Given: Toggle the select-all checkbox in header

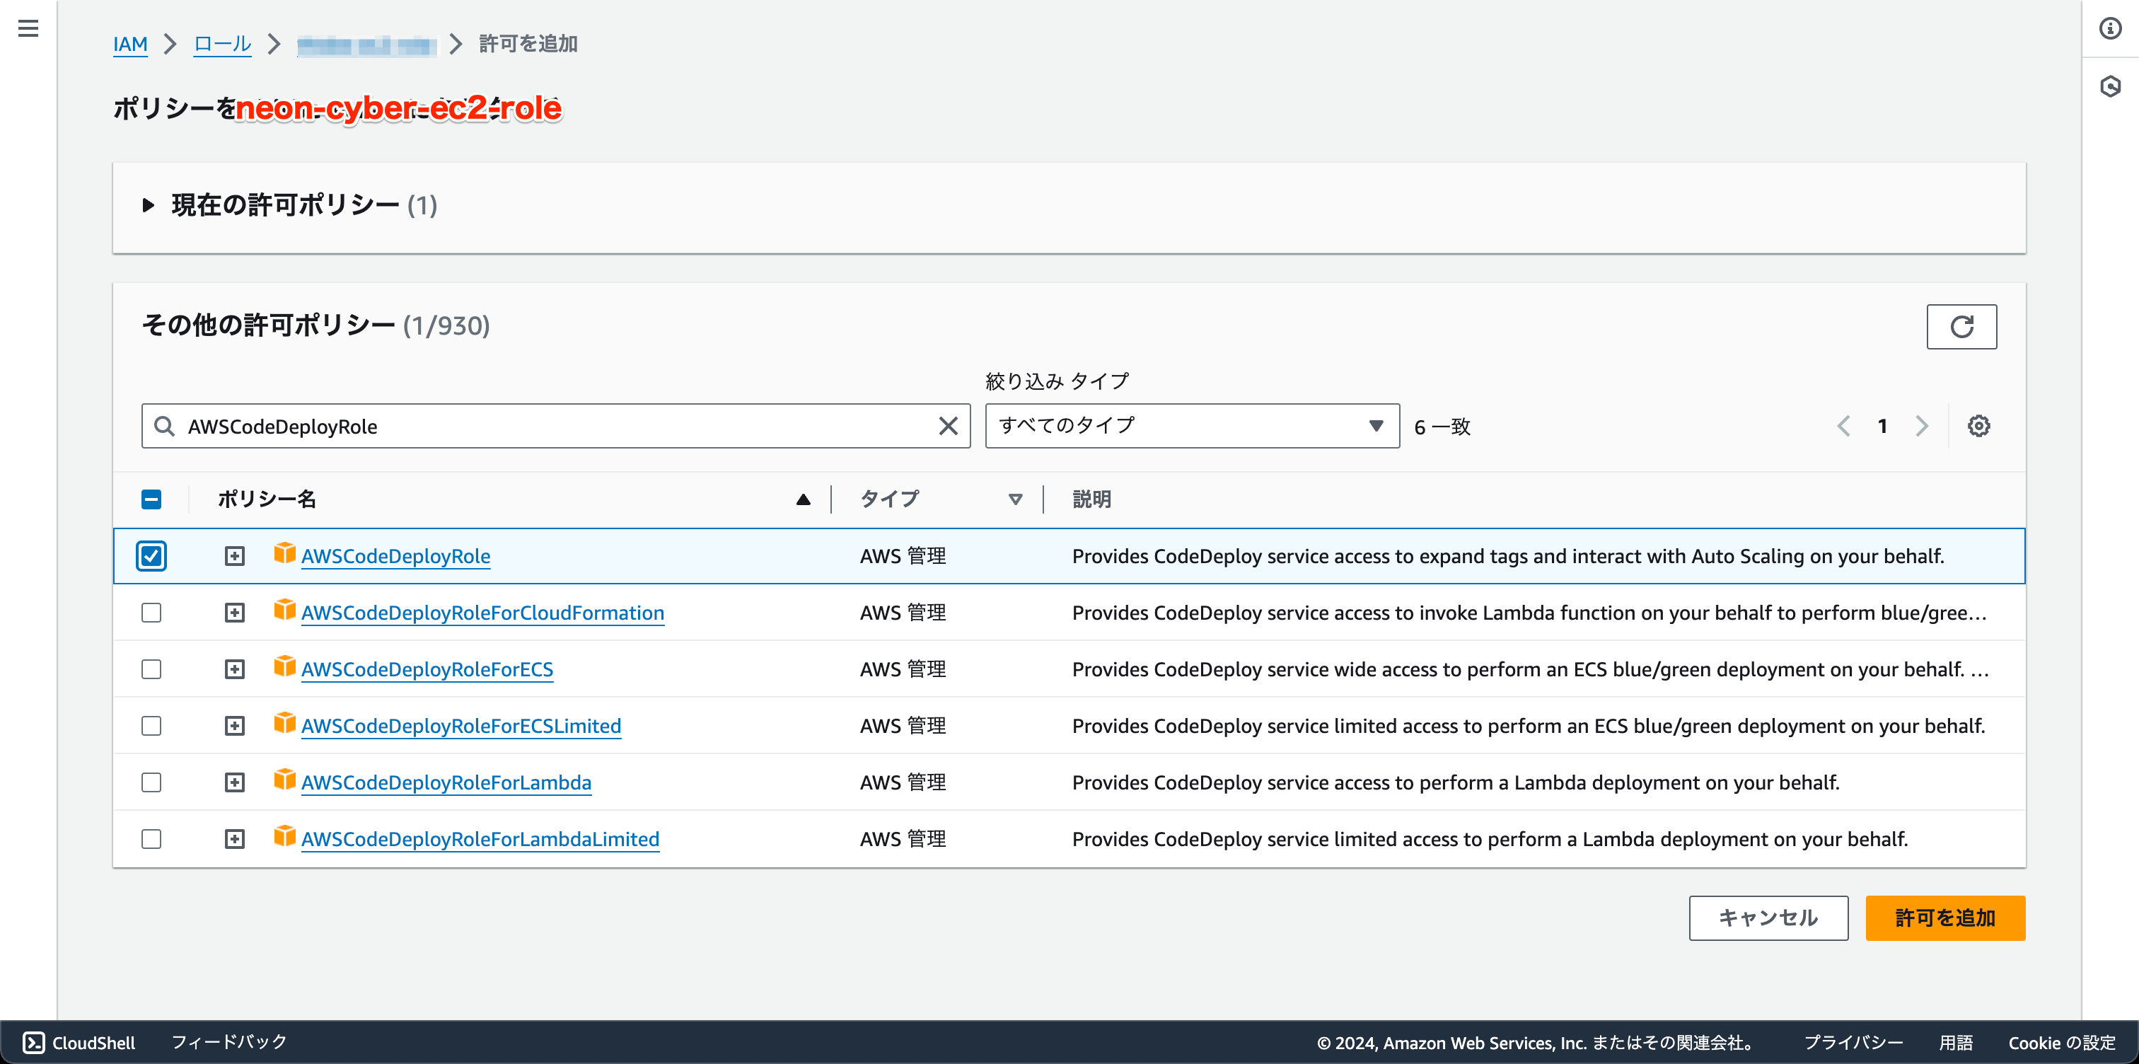Looking at the screenshot, I should 151,498.
